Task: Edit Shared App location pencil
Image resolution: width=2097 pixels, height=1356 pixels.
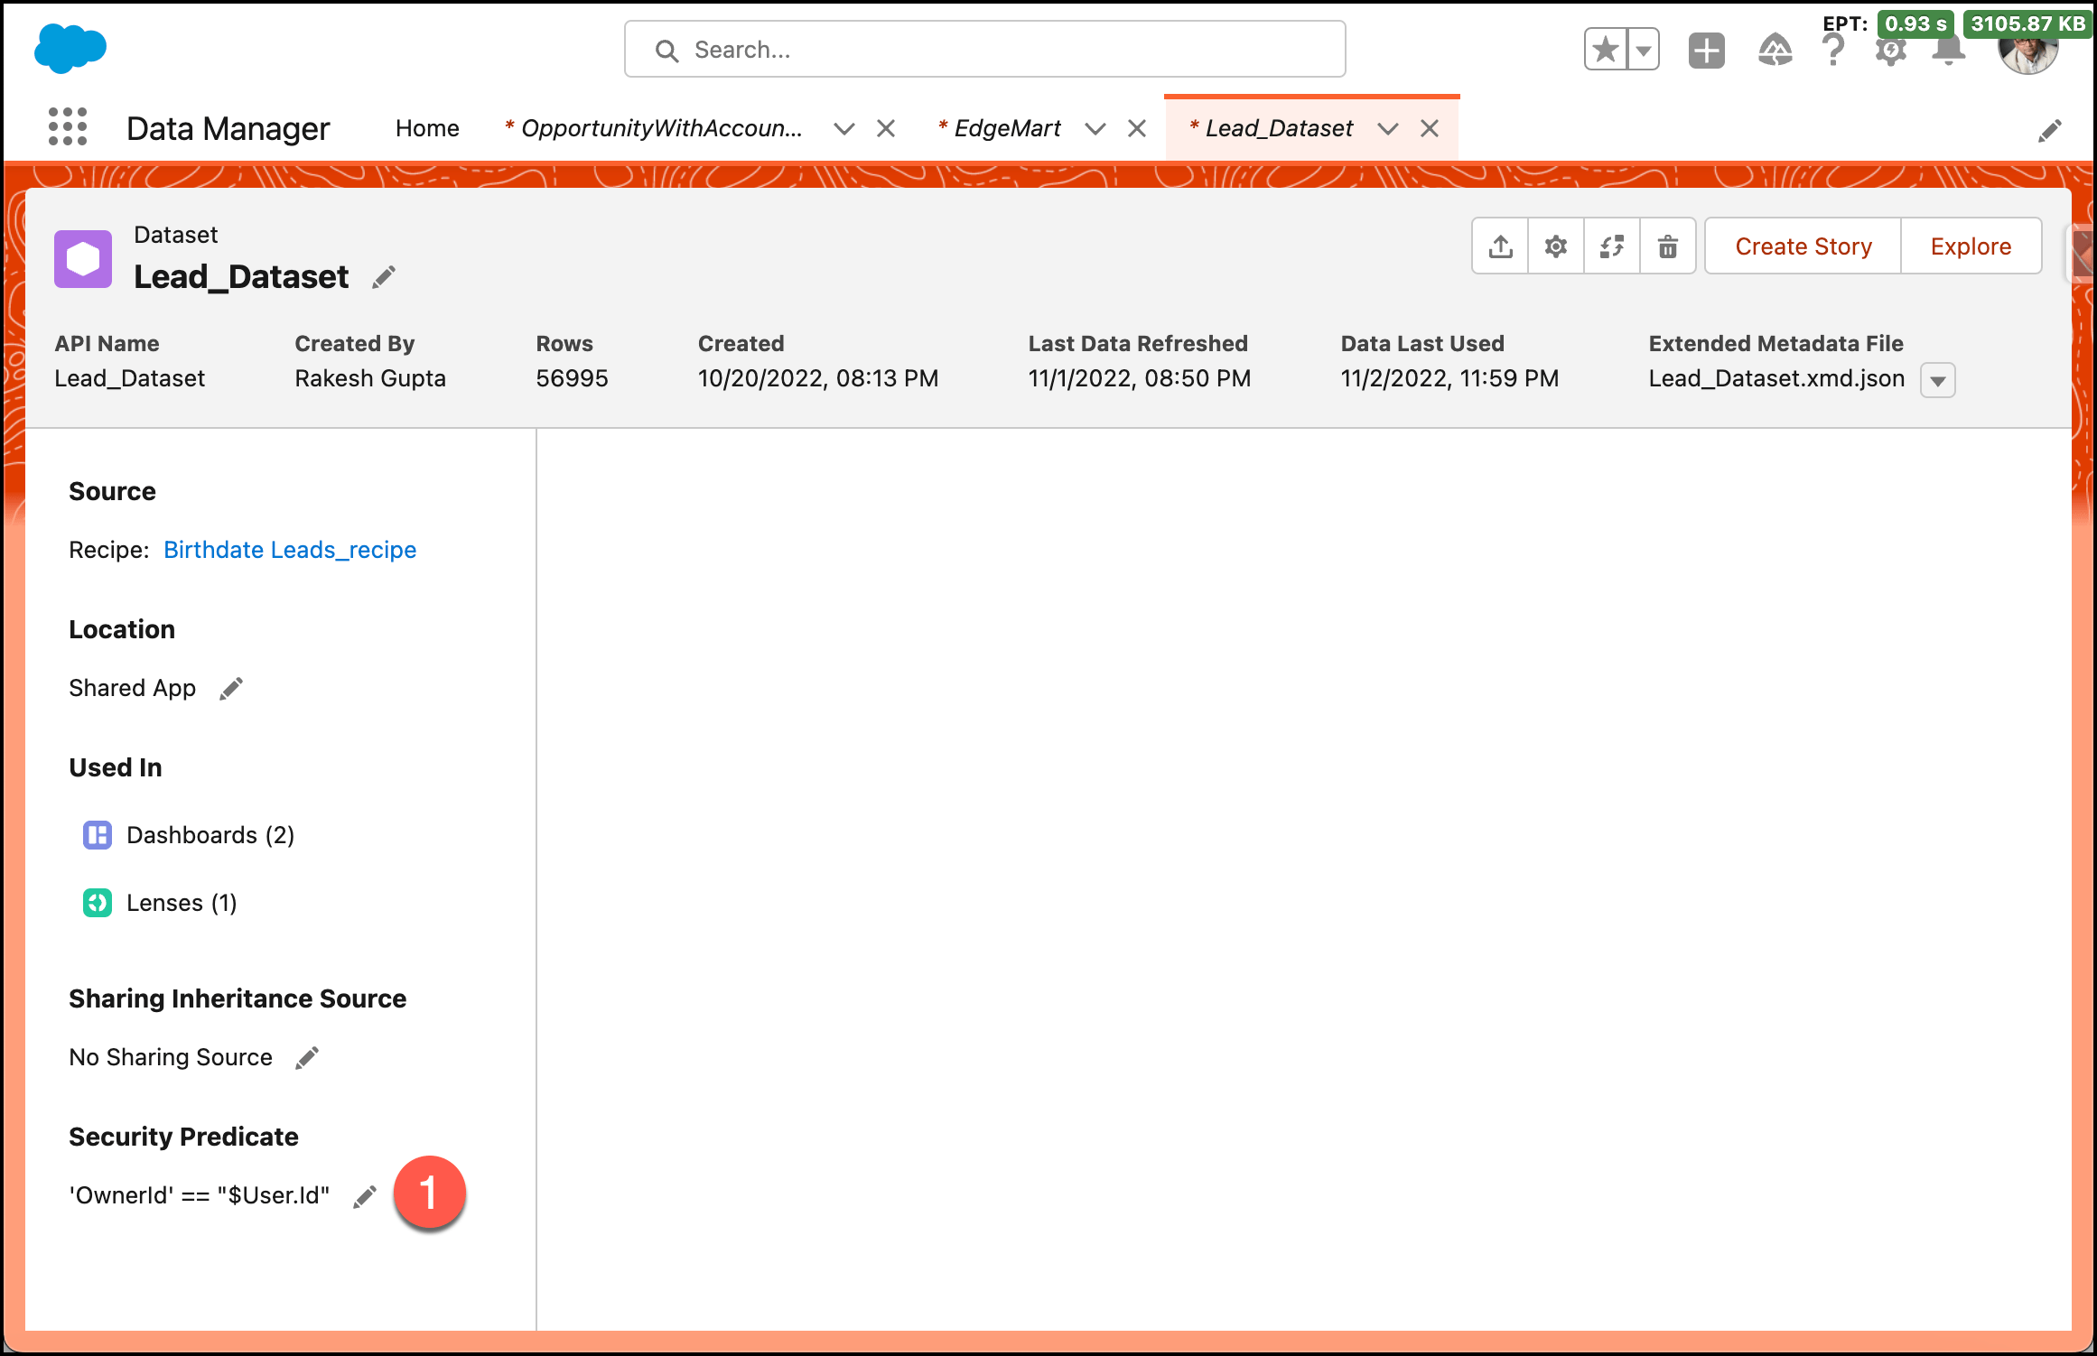Action: [231, 689]
